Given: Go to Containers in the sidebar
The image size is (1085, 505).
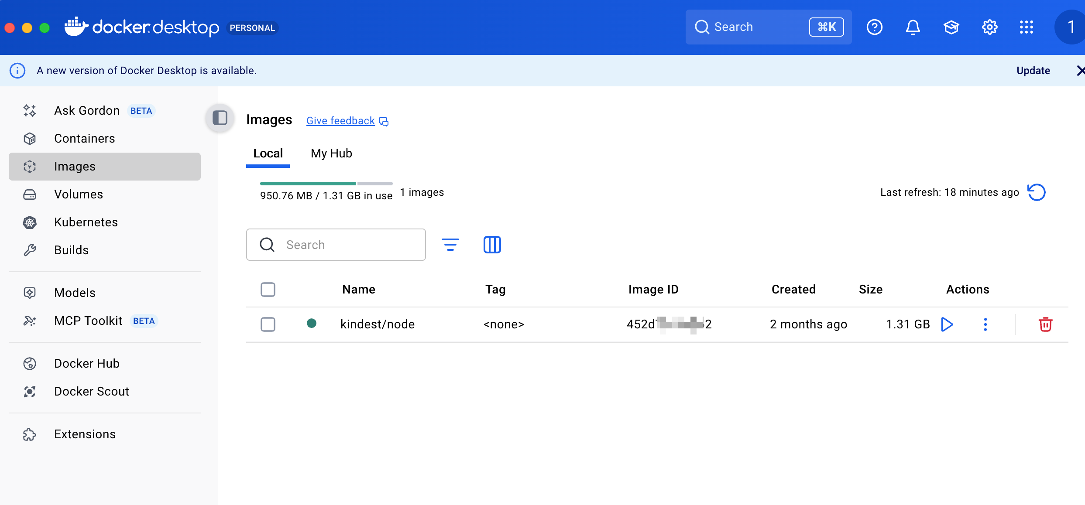Looking at the screenshot, I should tap(84, 139).
